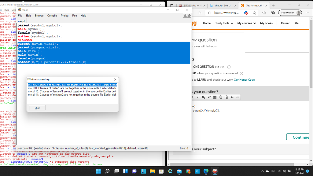Image resolution: width=313 pixels, height=176 pixels.
Task: Toggle mute on the speaker icon in system tray
Action: tap(285, 171)
